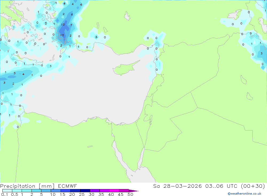Click the weatheronline.co.uk copyright link

245,194
